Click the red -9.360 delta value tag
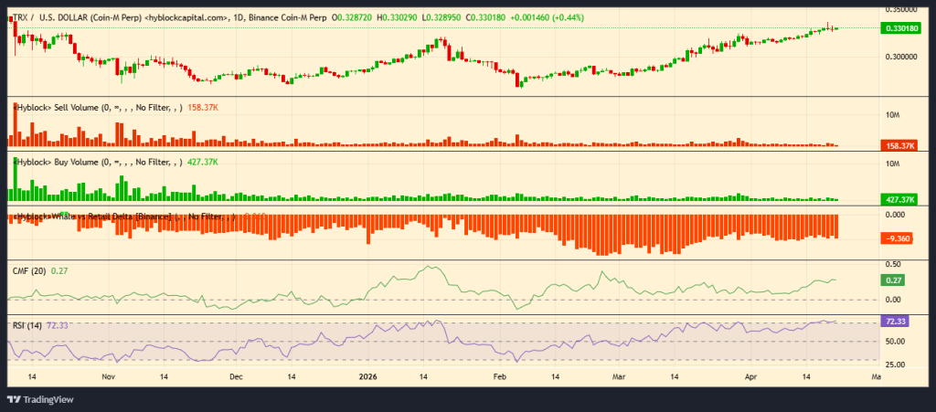 (x=899, y=238)
